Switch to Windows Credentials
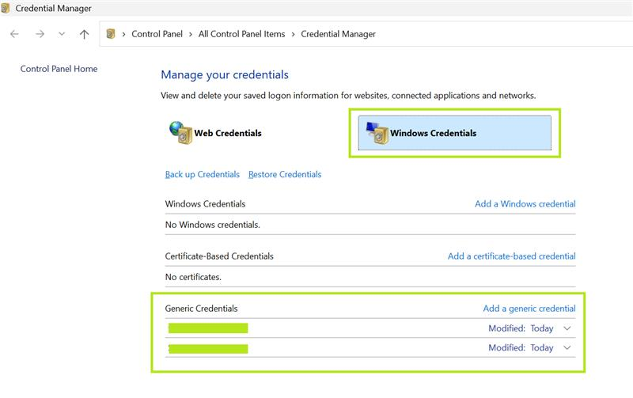Viewport: 633px width, 398px height. (x=454, y=133)
